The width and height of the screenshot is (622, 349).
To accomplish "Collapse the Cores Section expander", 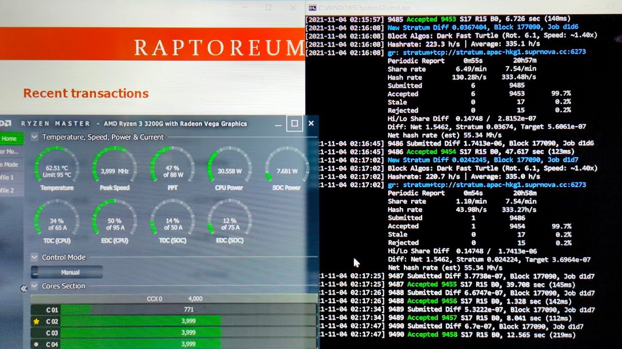I will coord(35,286).
